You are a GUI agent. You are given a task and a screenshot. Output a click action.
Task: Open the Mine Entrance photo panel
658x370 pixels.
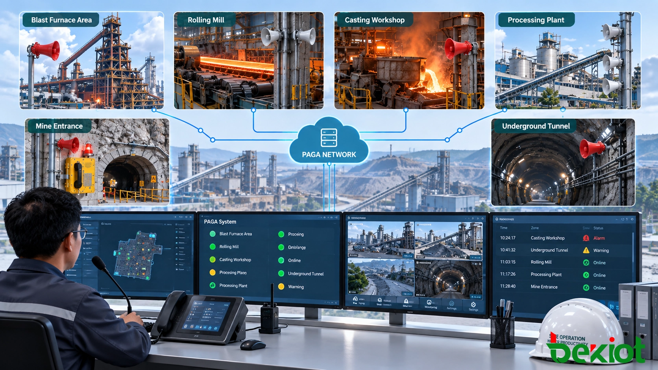click(x=97, y=162)
